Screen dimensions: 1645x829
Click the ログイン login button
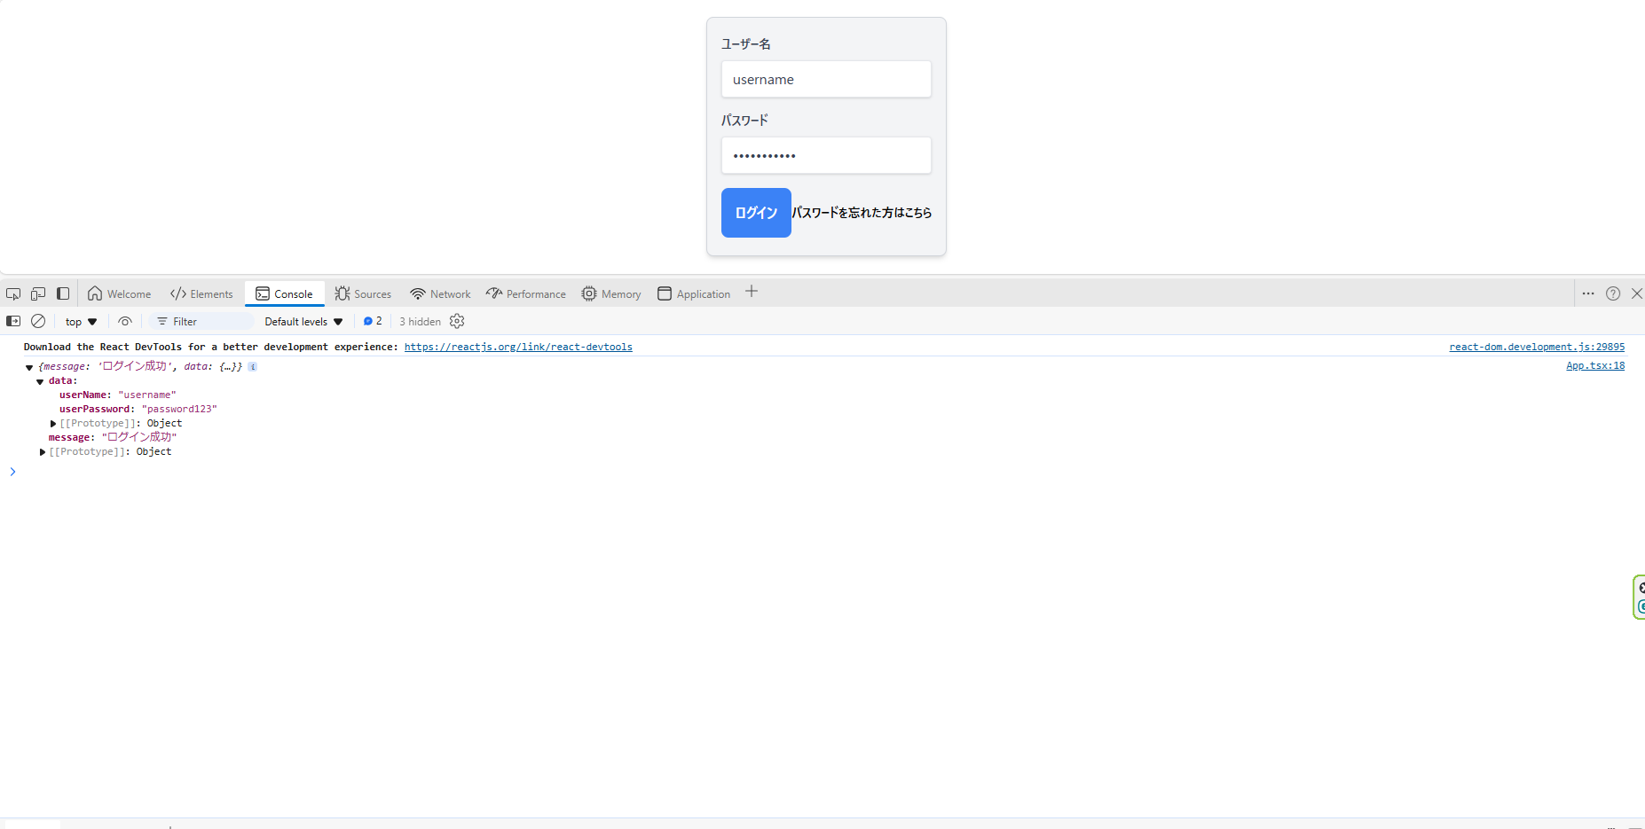tap(756, 213)
